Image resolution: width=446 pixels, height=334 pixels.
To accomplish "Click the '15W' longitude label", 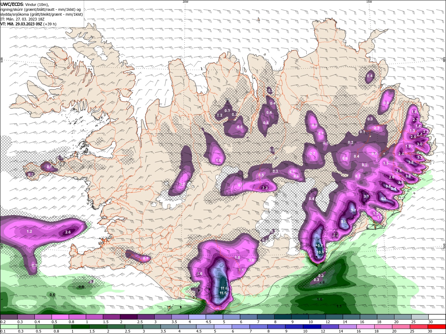I will [369, 2].
